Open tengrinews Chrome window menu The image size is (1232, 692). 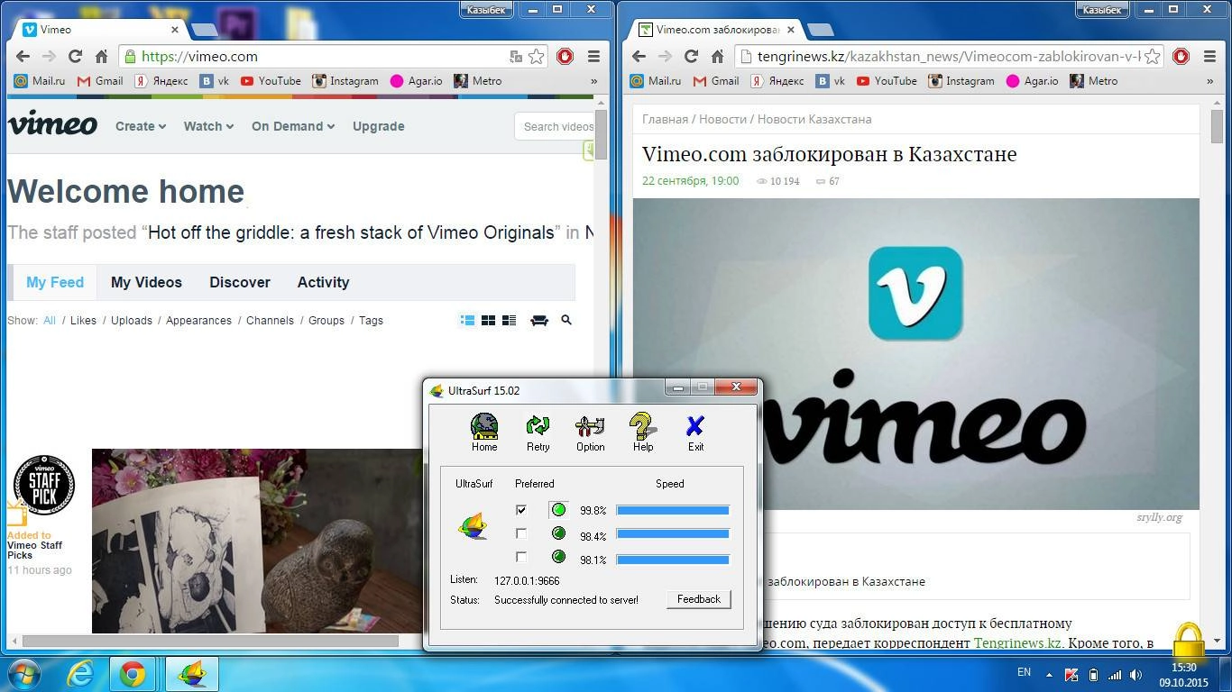(x=1209, y=56)
